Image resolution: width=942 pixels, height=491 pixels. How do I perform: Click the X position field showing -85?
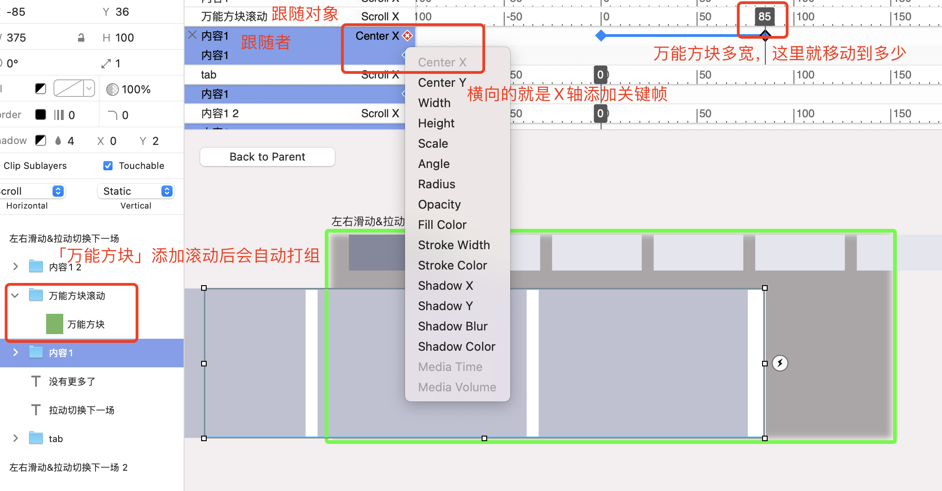[17, 12]
